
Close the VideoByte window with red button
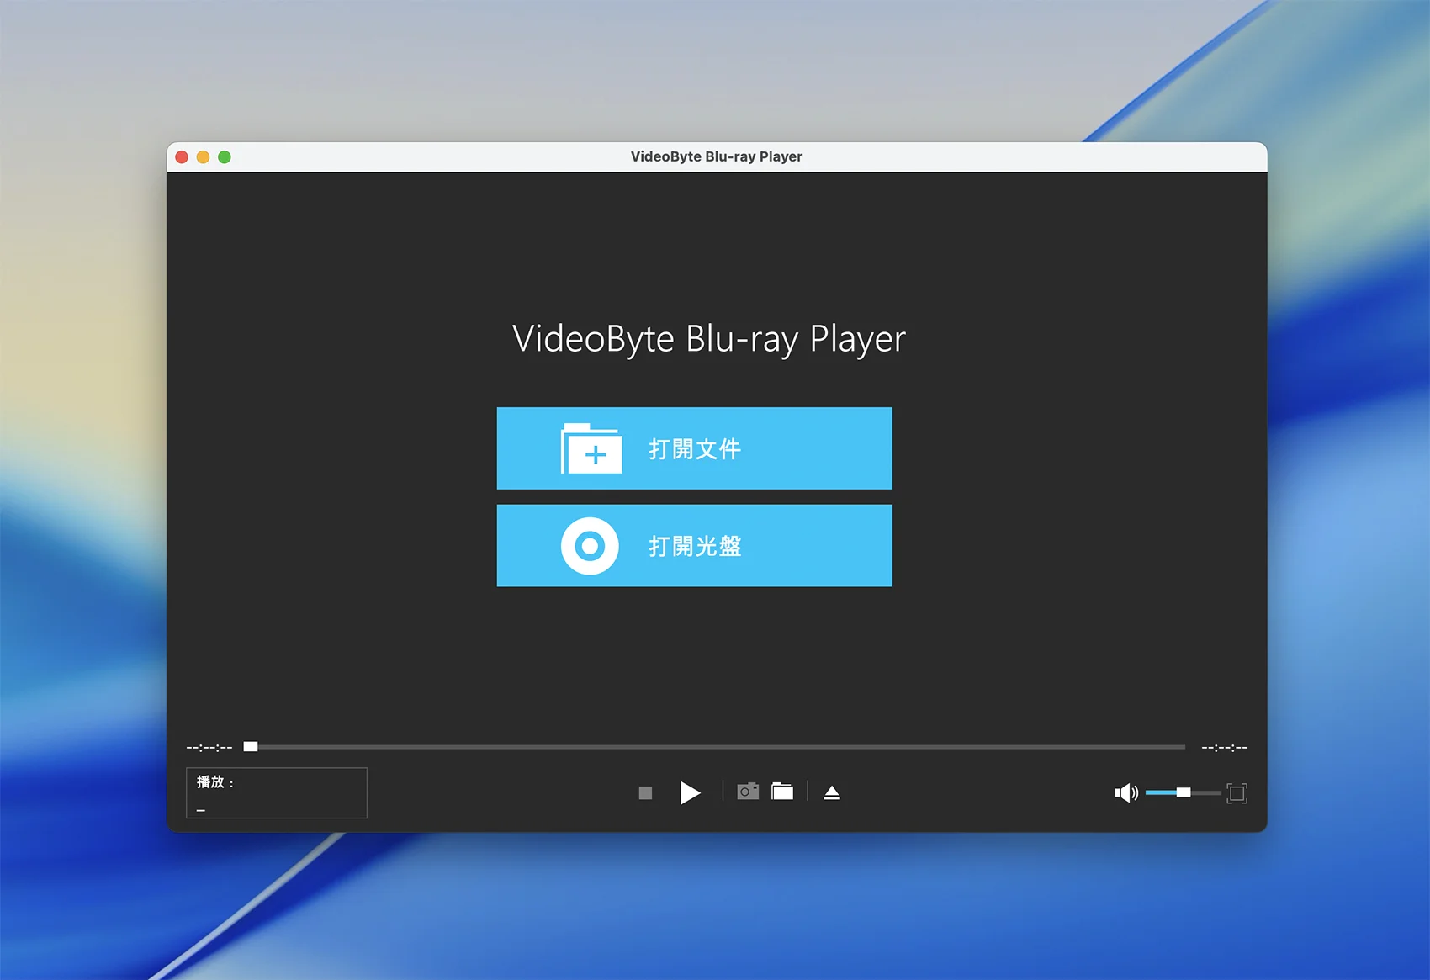[x=182, y=157]
